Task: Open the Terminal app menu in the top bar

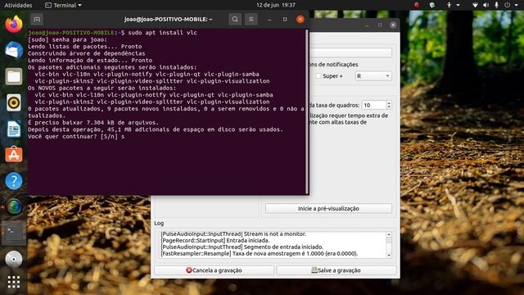Action: (x=63, y=5)
